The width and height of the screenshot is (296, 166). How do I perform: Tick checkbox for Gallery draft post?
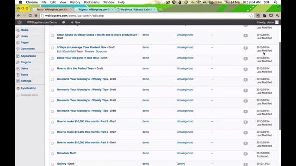click(52, 164)
